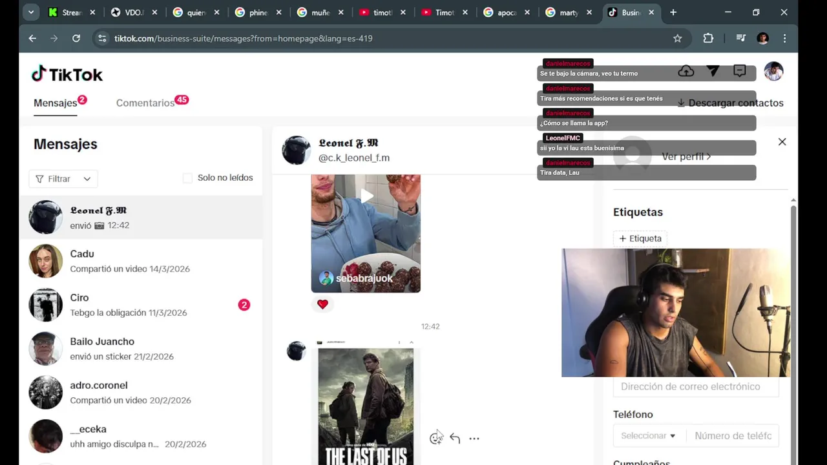Switch to the Mensajes tab
The height and width of the screenshot is (465, 827).
pos(56,103)
